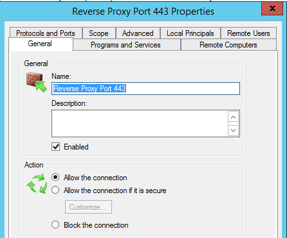Open the Protocols and Ports tab
This screenshot has height=238, width=287.
coord(46,33)
